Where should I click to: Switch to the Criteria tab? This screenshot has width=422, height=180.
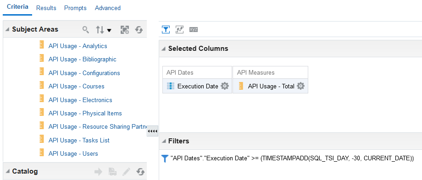point(17,7)
